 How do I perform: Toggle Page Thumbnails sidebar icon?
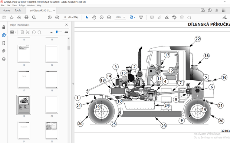[x=4, y=35]
